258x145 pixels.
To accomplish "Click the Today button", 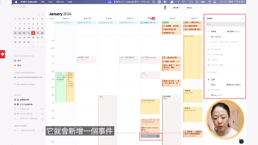I will click(189, 7).
